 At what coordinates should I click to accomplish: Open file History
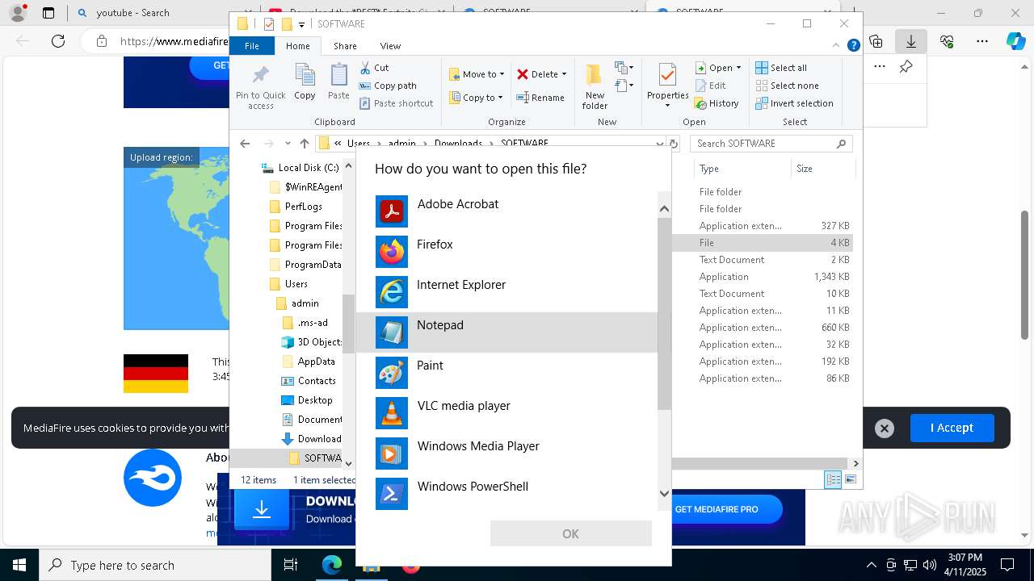coord(717,103)
